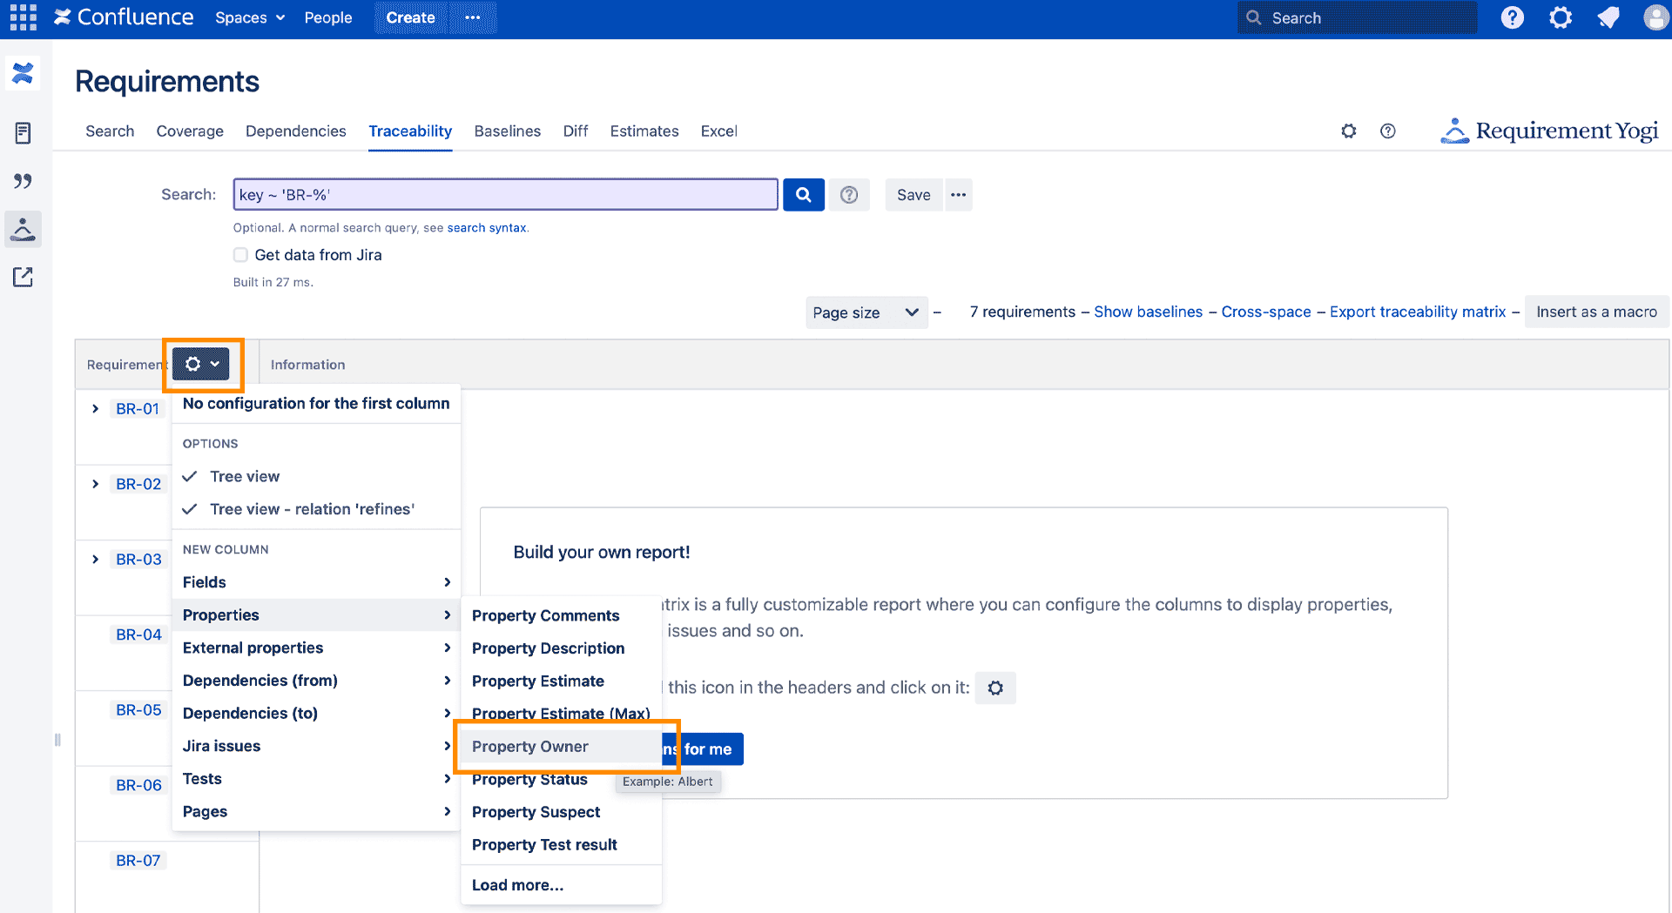
Task: Open the Requirement Yogi sidebar icon
Action: (x=23, y=230)
